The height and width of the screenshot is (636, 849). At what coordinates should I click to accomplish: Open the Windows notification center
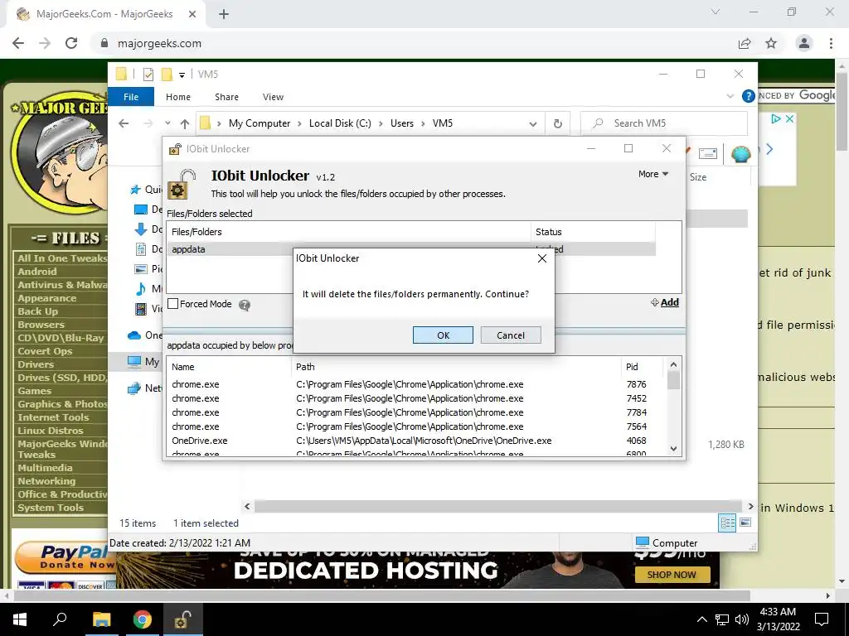tap(822, 619)
